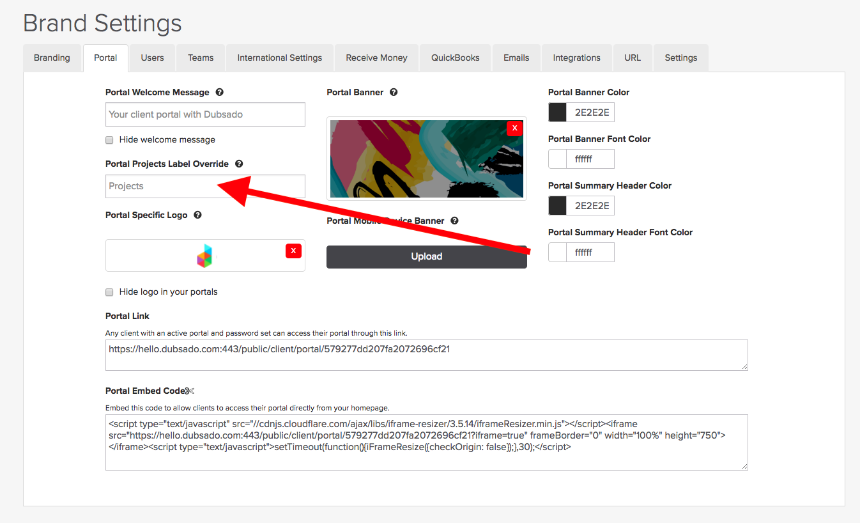This screenshot has height=523, width=860.
Task: Remove the portal banner image with red X
Action: (514, 129)
